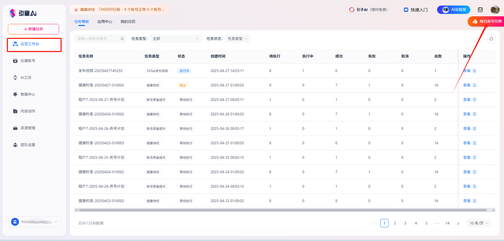Click the 快速入门 button
This screenshot has height=241, width=504.
click(415, 10)
